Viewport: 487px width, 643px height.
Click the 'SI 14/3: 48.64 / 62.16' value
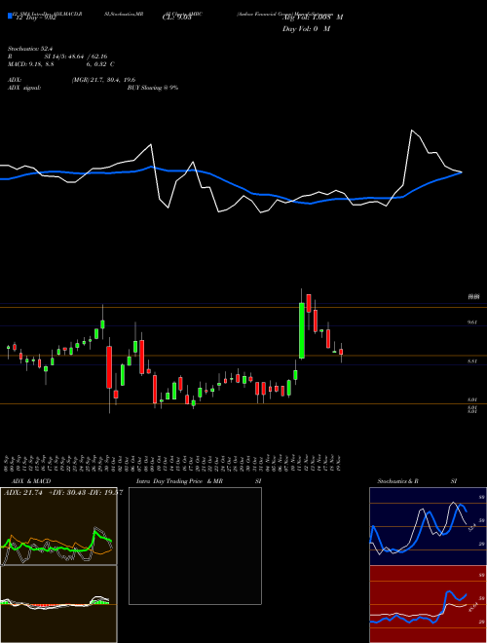(x=76, y=57)
